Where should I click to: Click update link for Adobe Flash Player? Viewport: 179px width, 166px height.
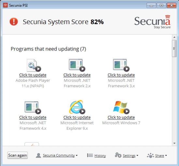click(33, 75)
